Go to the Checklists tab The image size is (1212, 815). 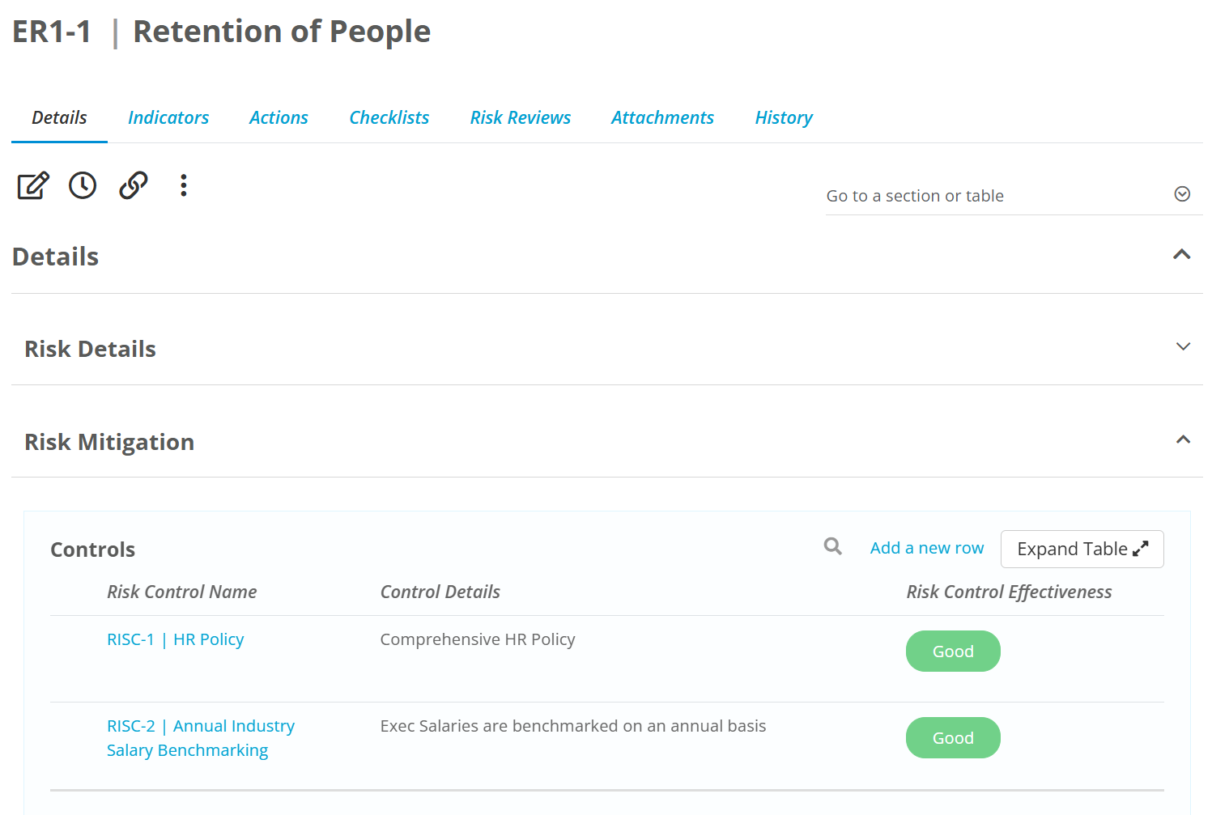click(x=389, y=118)
